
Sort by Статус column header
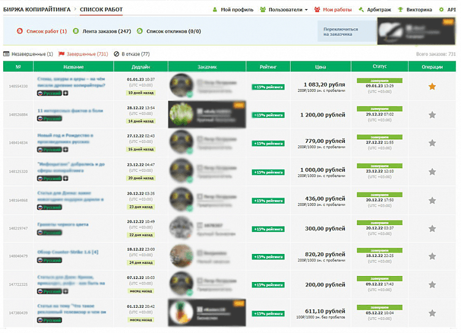379,67
